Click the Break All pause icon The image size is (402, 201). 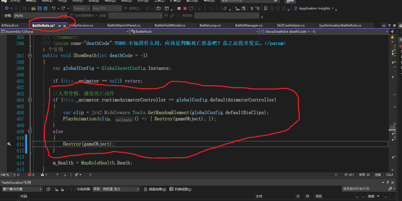tap(178, 8)
